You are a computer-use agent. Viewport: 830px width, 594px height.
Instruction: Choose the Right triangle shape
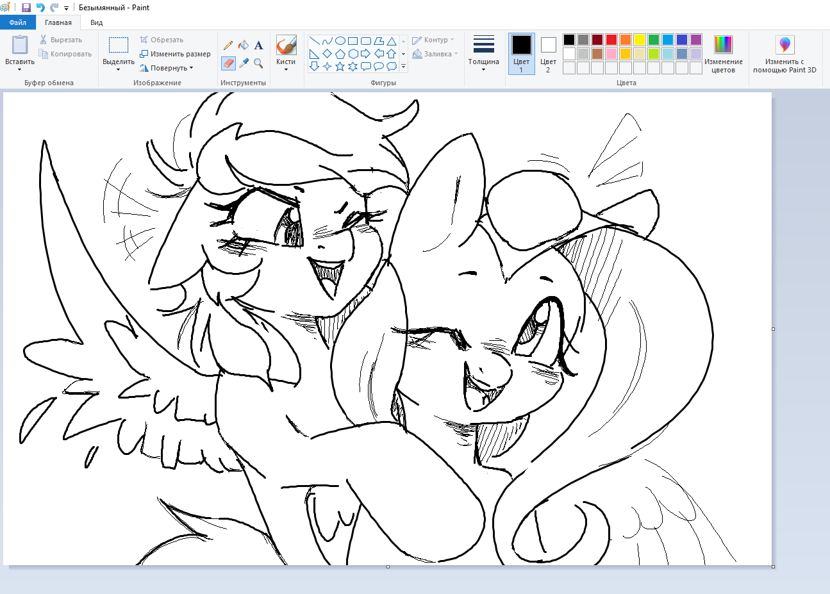(315, 54)
